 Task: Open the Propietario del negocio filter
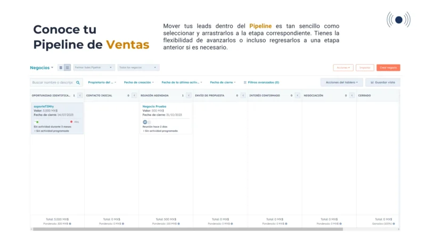102,83
